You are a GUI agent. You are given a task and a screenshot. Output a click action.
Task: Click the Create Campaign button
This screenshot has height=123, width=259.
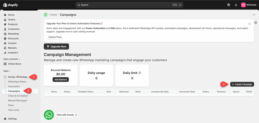click(x=242, y=84)
